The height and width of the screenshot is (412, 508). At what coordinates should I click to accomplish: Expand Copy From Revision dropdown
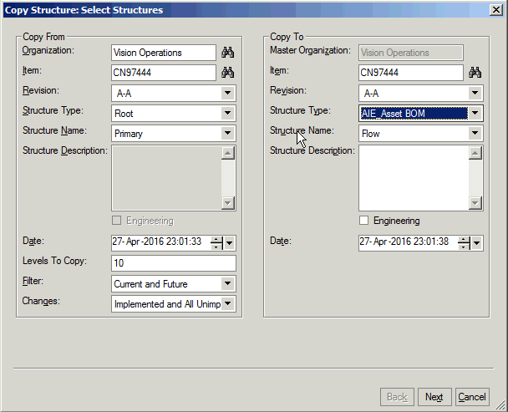(228, 93)
